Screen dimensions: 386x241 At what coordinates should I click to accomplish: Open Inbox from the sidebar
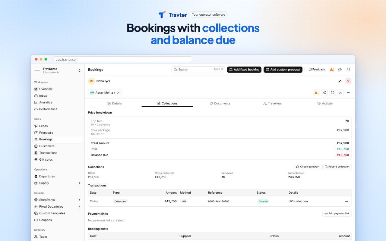click(58, 96)
